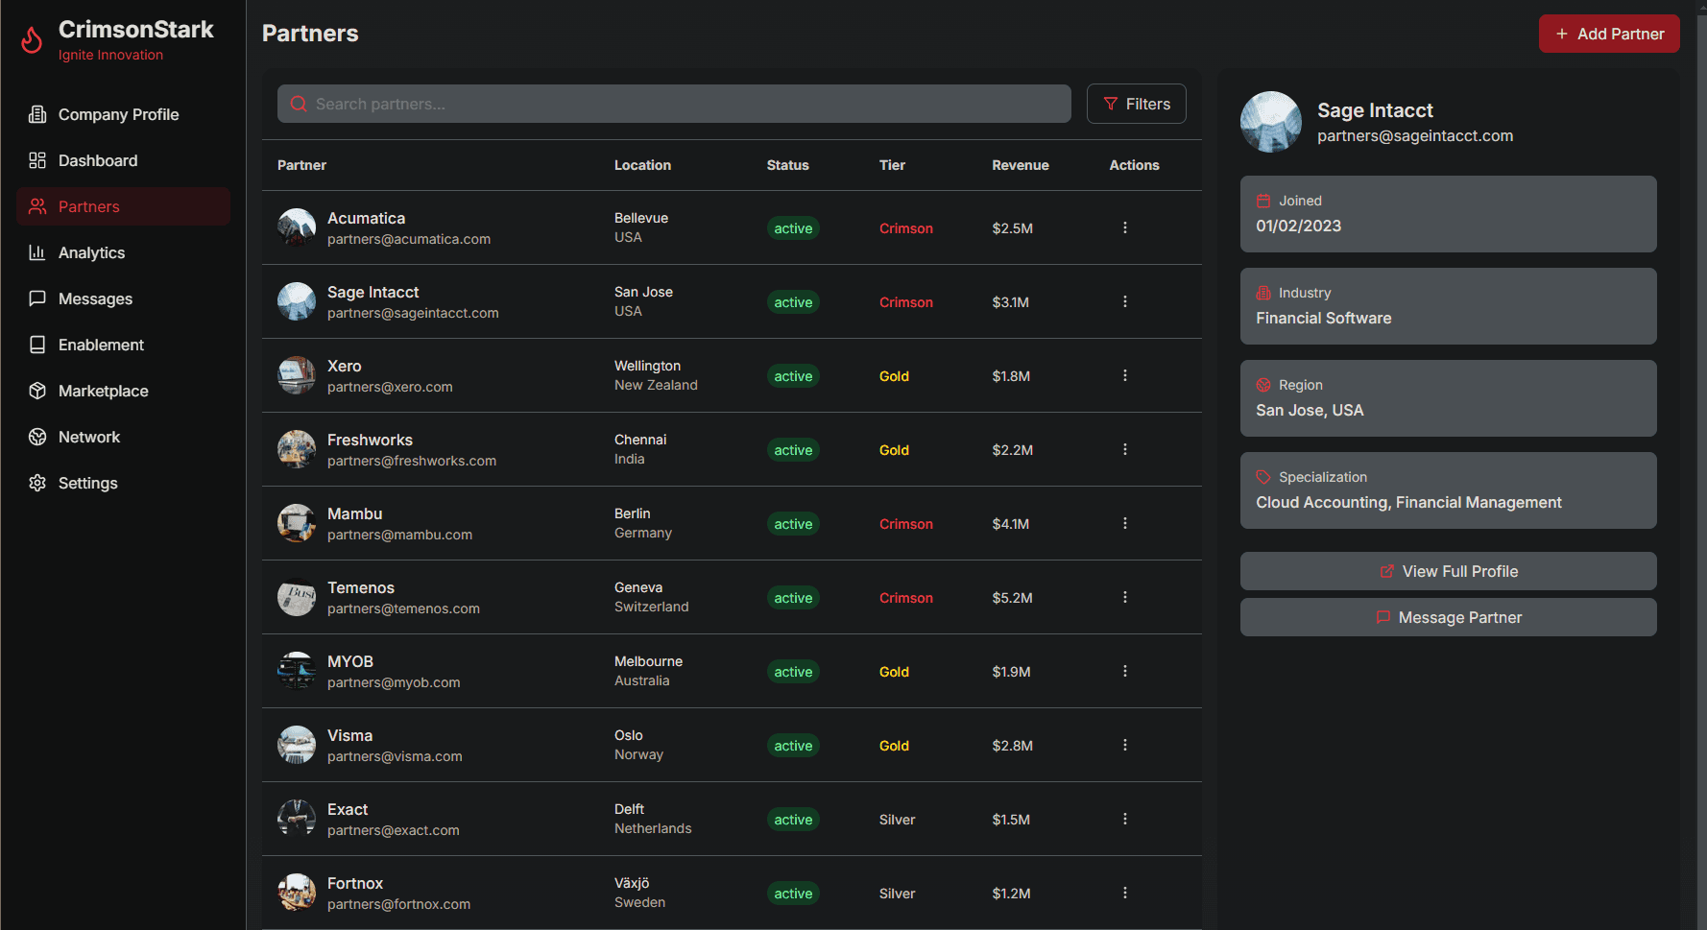The height and width of the screenshot is (930, 1707).
Task: Click Freshworks' avatar image
Action: point(297,449)
